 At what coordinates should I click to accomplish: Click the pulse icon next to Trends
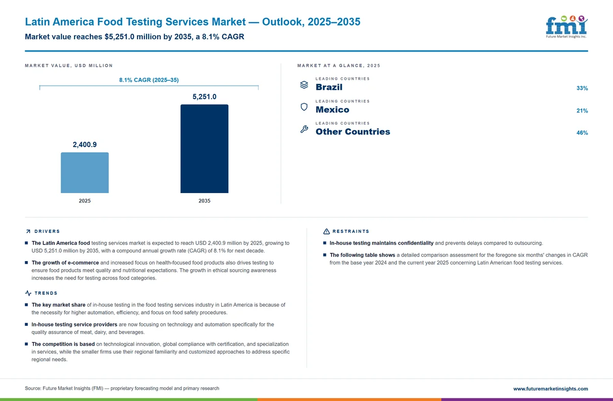coord(28,293)
